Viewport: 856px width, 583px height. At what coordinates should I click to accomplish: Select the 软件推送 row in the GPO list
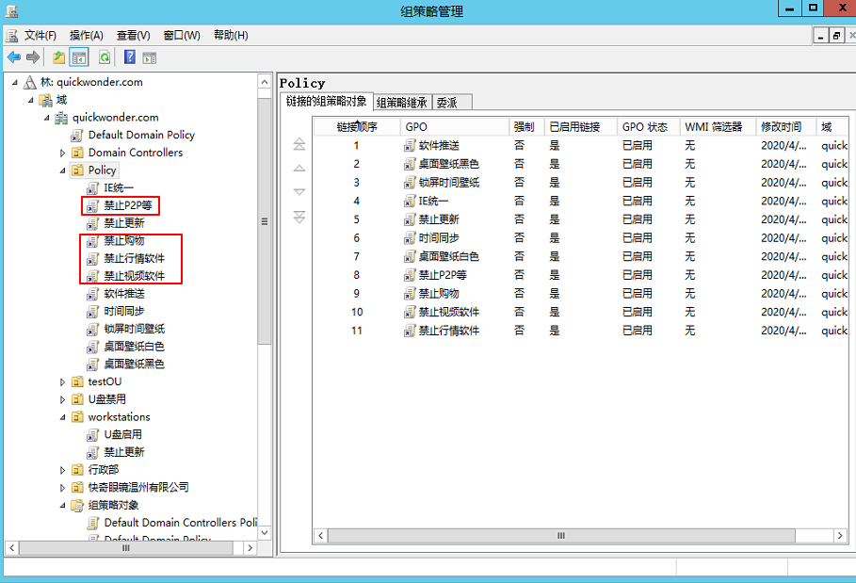point(439,145)
